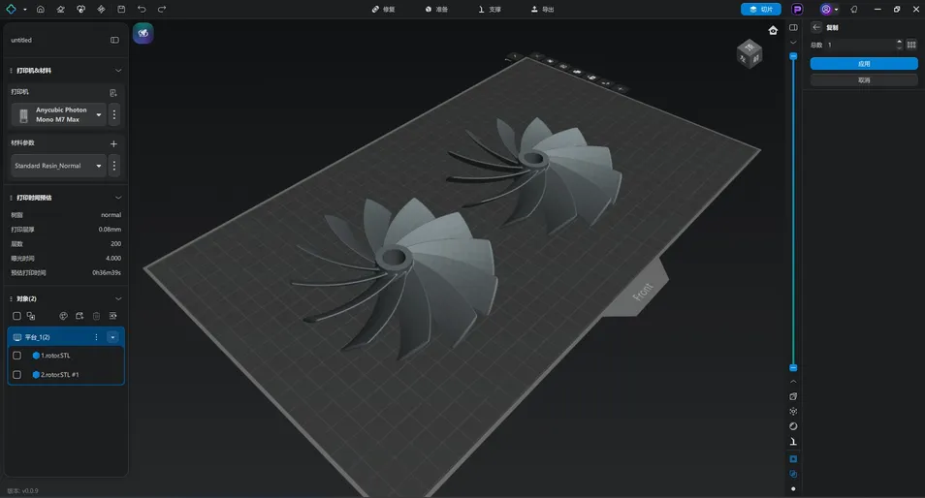Add a new material parameter with plus
Screen dimensions: 925x498
click(113, 143)
